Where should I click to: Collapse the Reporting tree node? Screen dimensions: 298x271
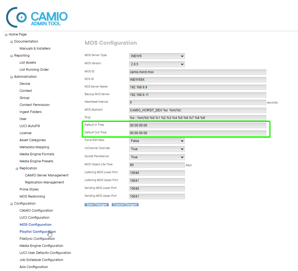click(x=11, y=56)
